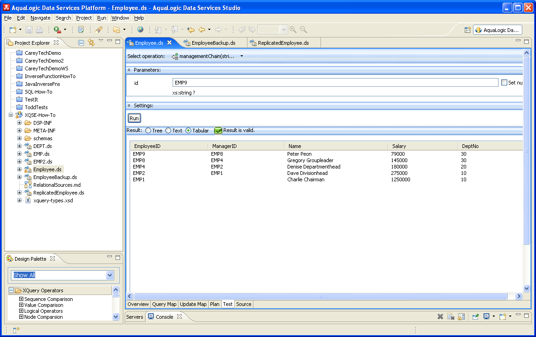Click the Scroll Lock console icon
This screenshot has width=536, height=337.
click(x=461, y=316)
